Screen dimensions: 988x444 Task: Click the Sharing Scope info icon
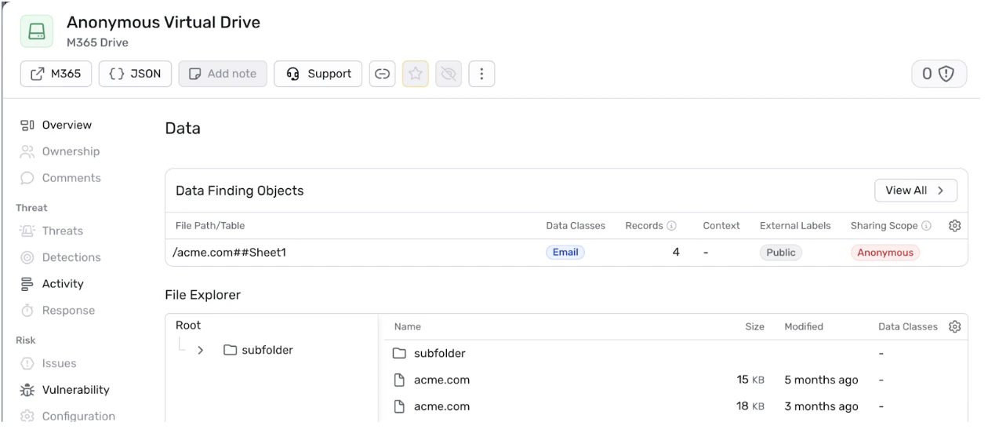pyautogui.click(x=927, y=226)
